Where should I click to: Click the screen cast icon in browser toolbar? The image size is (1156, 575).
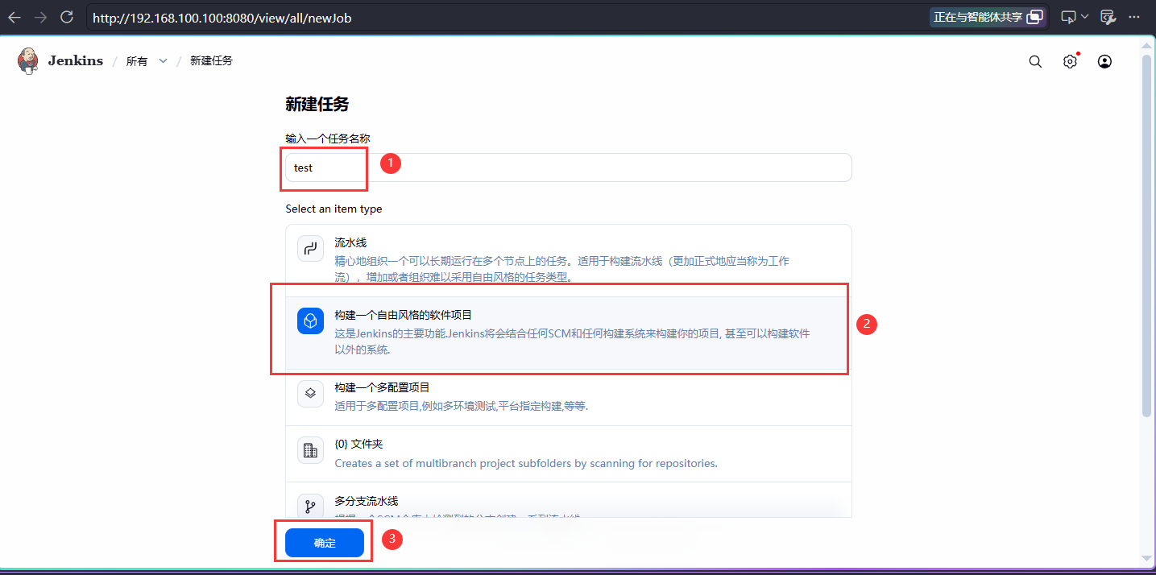(x=1068, y=17)
